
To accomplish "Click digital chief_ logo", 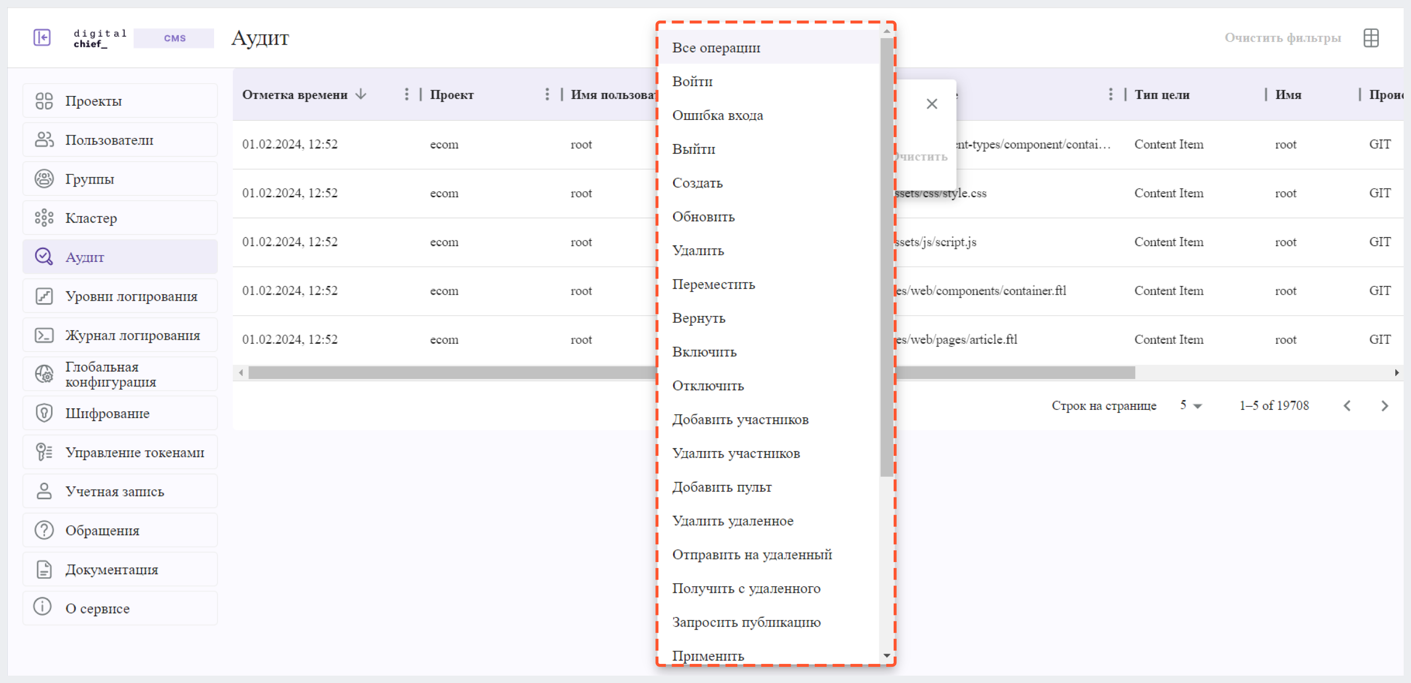I will [100, 38].
